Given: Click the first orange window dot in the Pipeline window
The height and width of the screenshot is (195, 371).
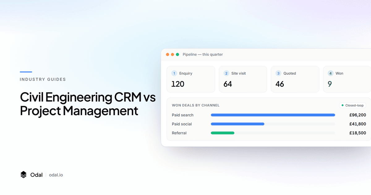Looking at the screenshot, I should (x=168, y=54).
